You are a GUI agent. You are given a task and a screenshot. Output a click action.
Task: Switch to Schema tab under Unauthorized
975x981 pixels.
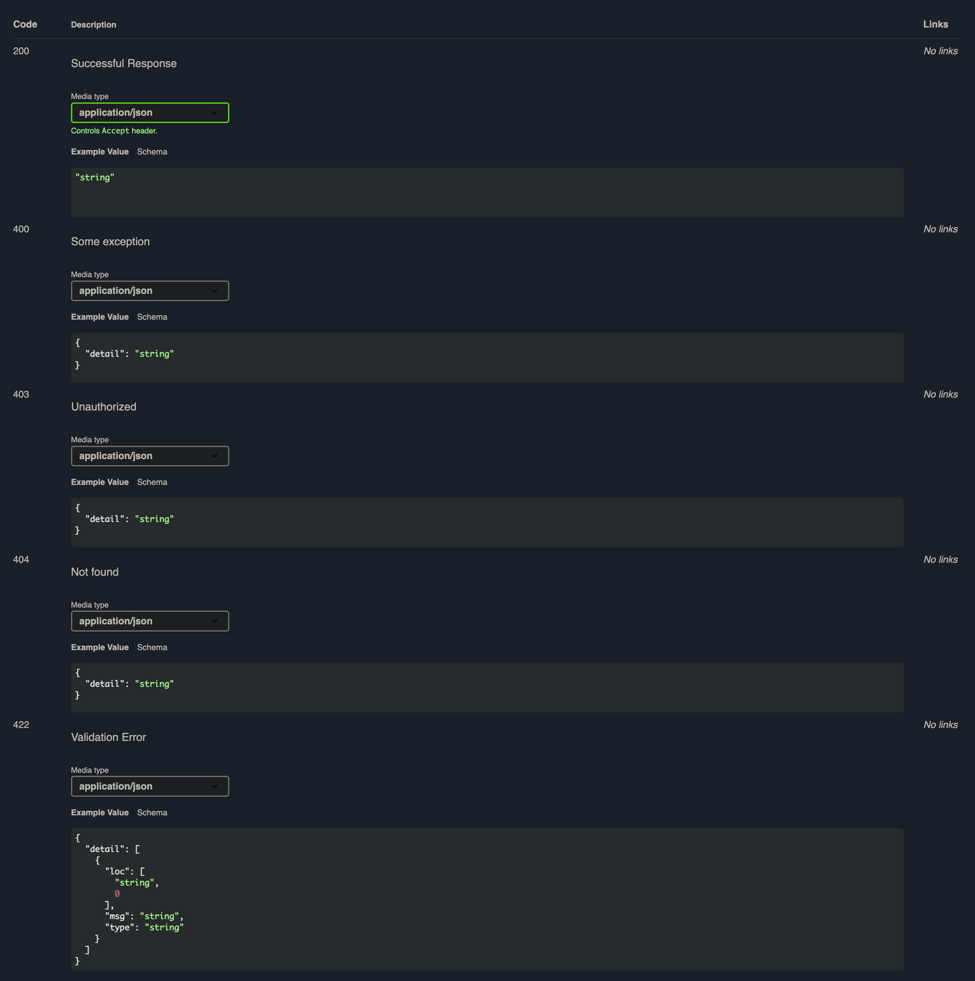click(152, 482)
